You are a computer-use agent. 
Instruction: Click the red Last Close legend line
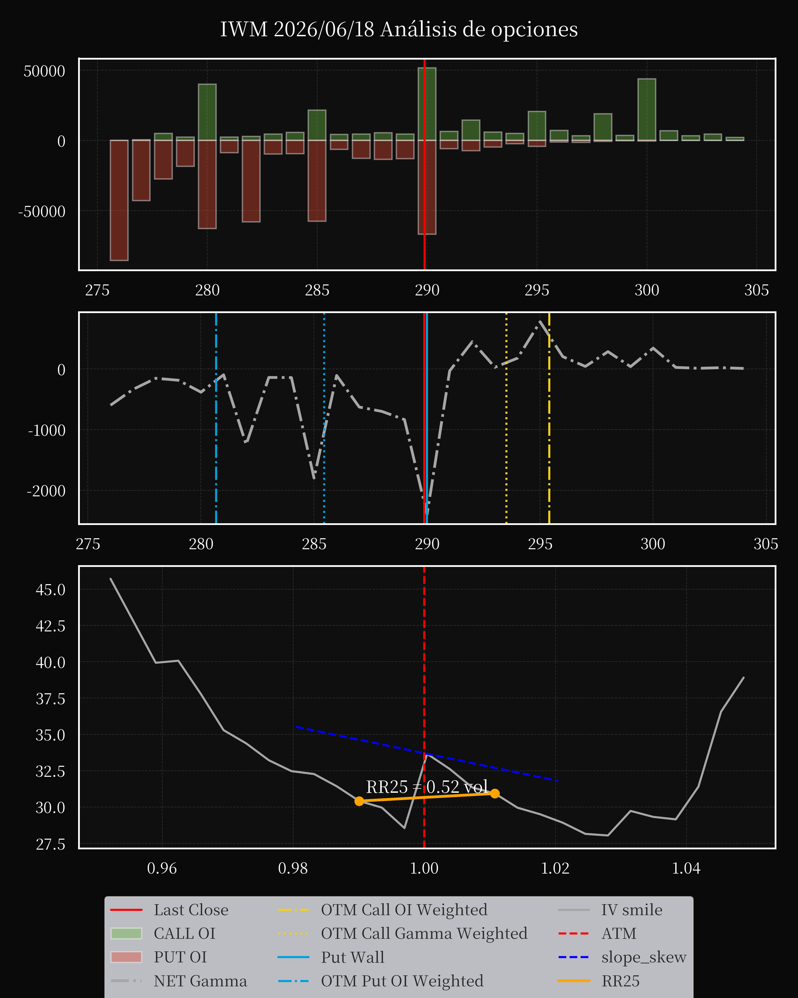click(126, 910)
